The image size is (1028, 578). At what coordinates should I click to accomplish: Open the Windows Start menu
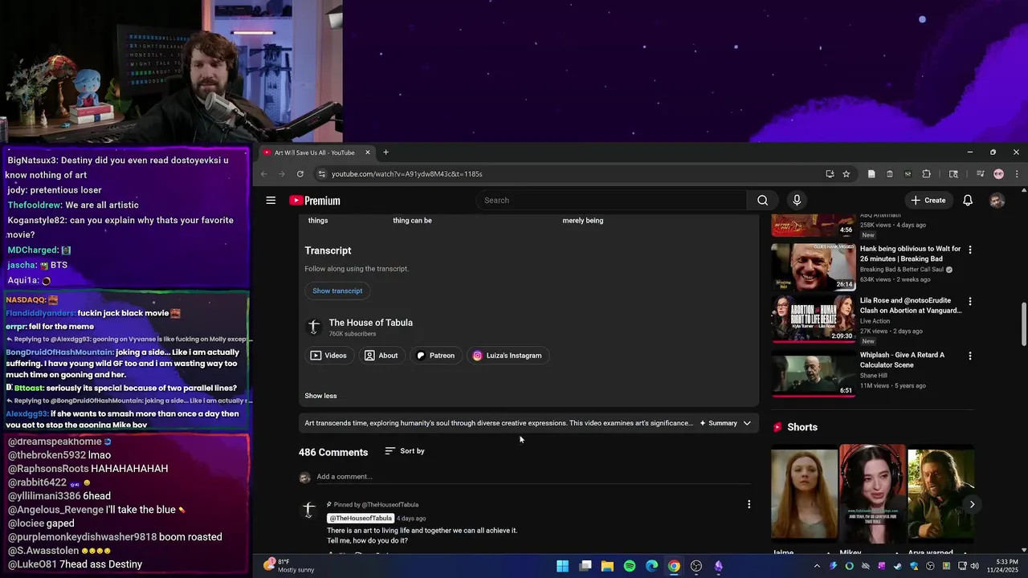click(563, 566)
